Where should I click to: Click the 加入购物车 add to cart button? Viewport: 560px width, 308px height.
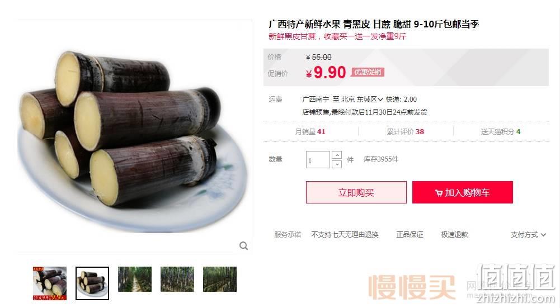pos(463,192)
